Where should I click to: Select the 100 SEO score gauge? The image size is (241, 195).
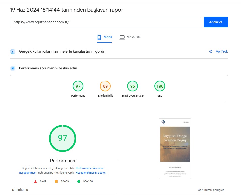point(160,86)
